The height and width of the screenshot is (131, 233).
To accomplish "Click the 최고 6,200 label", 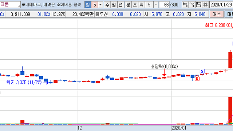I will (219, 25).
